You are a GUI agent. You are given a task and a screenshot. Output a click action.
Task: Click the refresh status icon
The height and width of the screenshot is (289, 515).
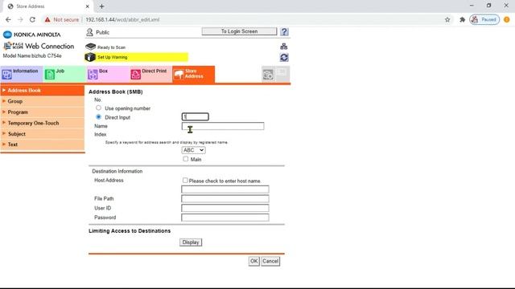[284, 57]
